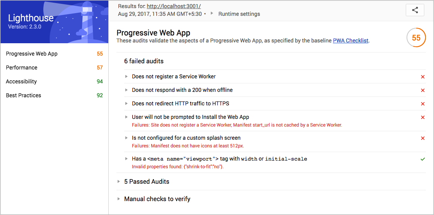This screenshot has width=434, height=215.
Task: Click the Progressive Web App main heading
Action: click(153, 33)
